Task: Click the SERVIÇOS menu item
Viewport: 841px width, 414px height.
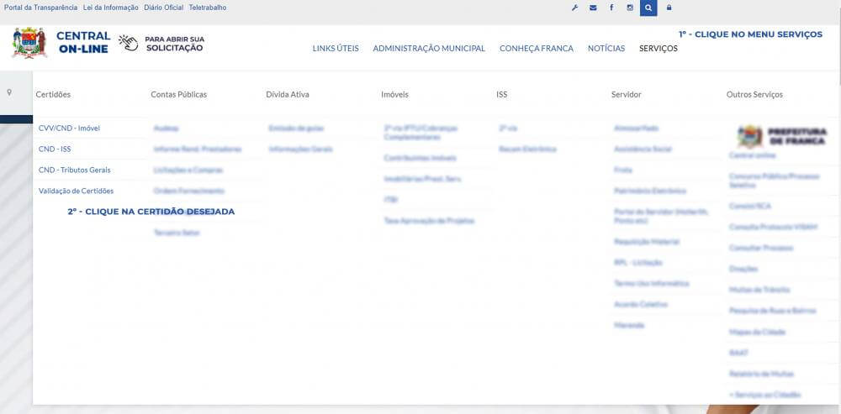Action: (x=659, y=48)
